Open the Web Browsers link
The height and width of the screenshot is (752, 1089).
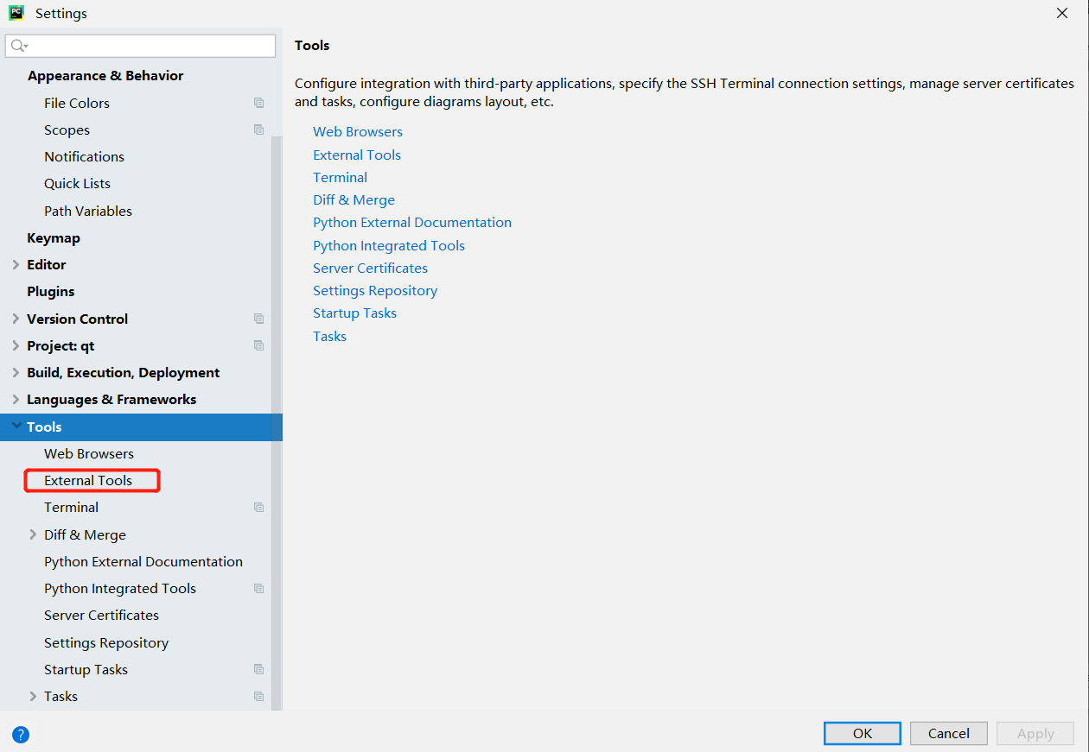(358, 132)
